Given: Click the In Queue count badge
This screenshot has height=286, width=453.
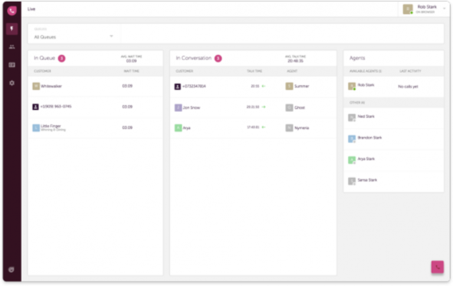Looking at the screenshot, I should tap(61, 58).
